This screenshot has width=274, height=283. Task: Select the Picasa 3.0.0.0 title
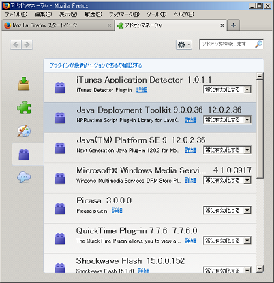tap(104, 200)
